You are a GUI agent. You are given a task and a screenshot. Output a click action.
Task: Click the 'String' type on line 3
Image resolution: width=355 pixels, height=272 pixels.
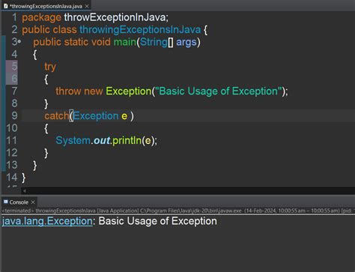click(154, 42)
